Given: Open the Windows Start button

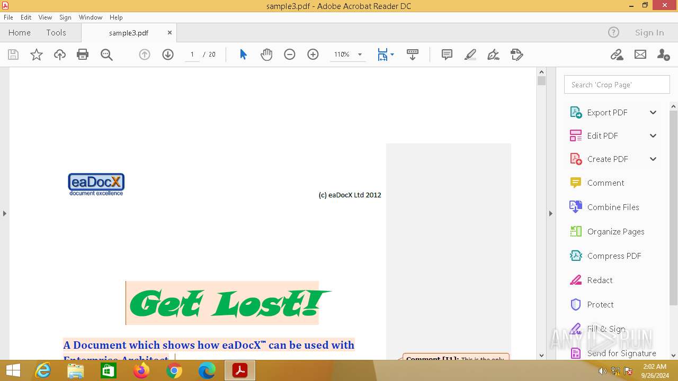Looking at the screenshot, I should coord(13,371).
